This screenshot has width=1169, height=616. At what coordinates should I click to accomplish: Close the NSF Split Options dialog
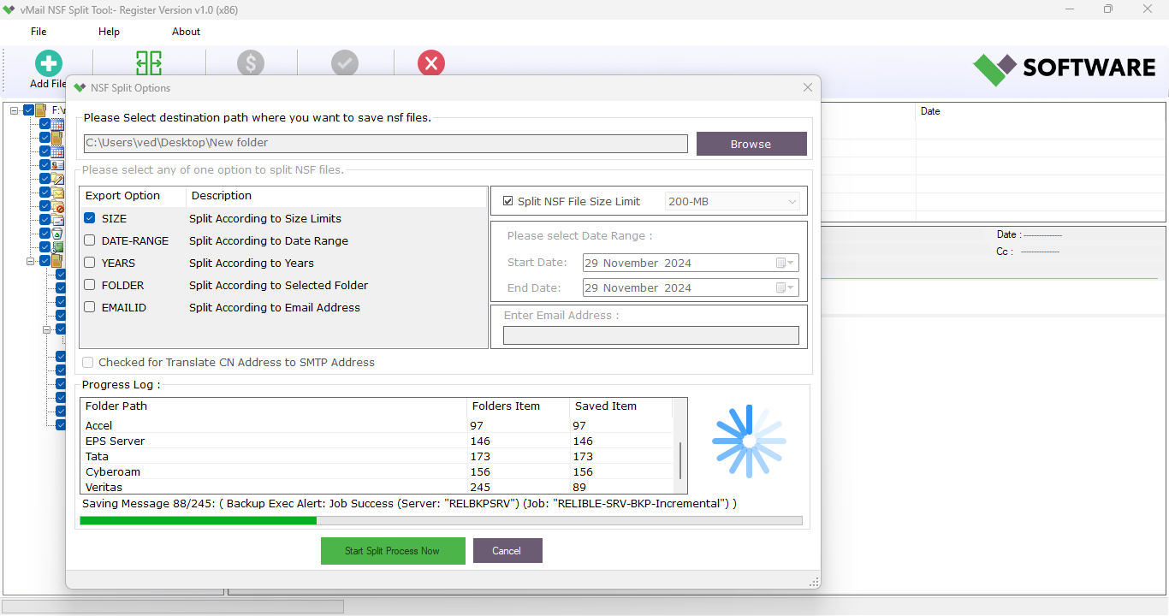coord(808,87)
